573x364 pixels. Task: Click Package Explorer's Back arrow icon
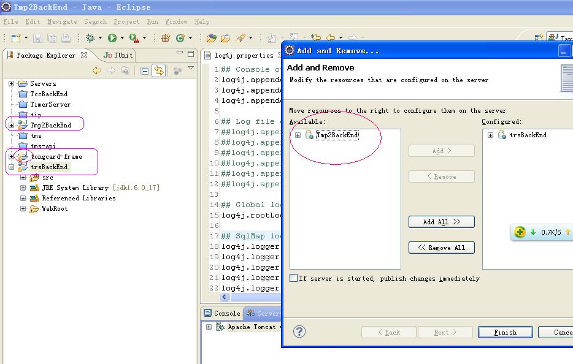tap(97, 70)
